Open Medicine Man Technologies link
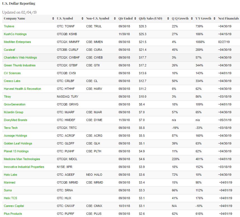 (x=22, y=159)
